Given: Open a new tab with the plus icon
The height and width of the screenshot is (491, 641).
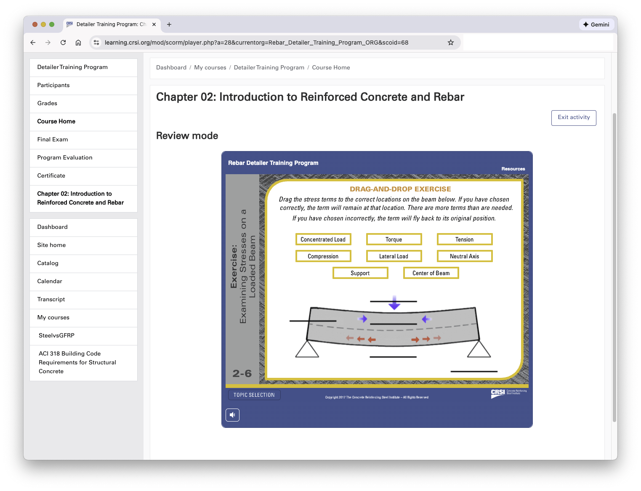Looking at the screenshot, I should tap(169, 24).
